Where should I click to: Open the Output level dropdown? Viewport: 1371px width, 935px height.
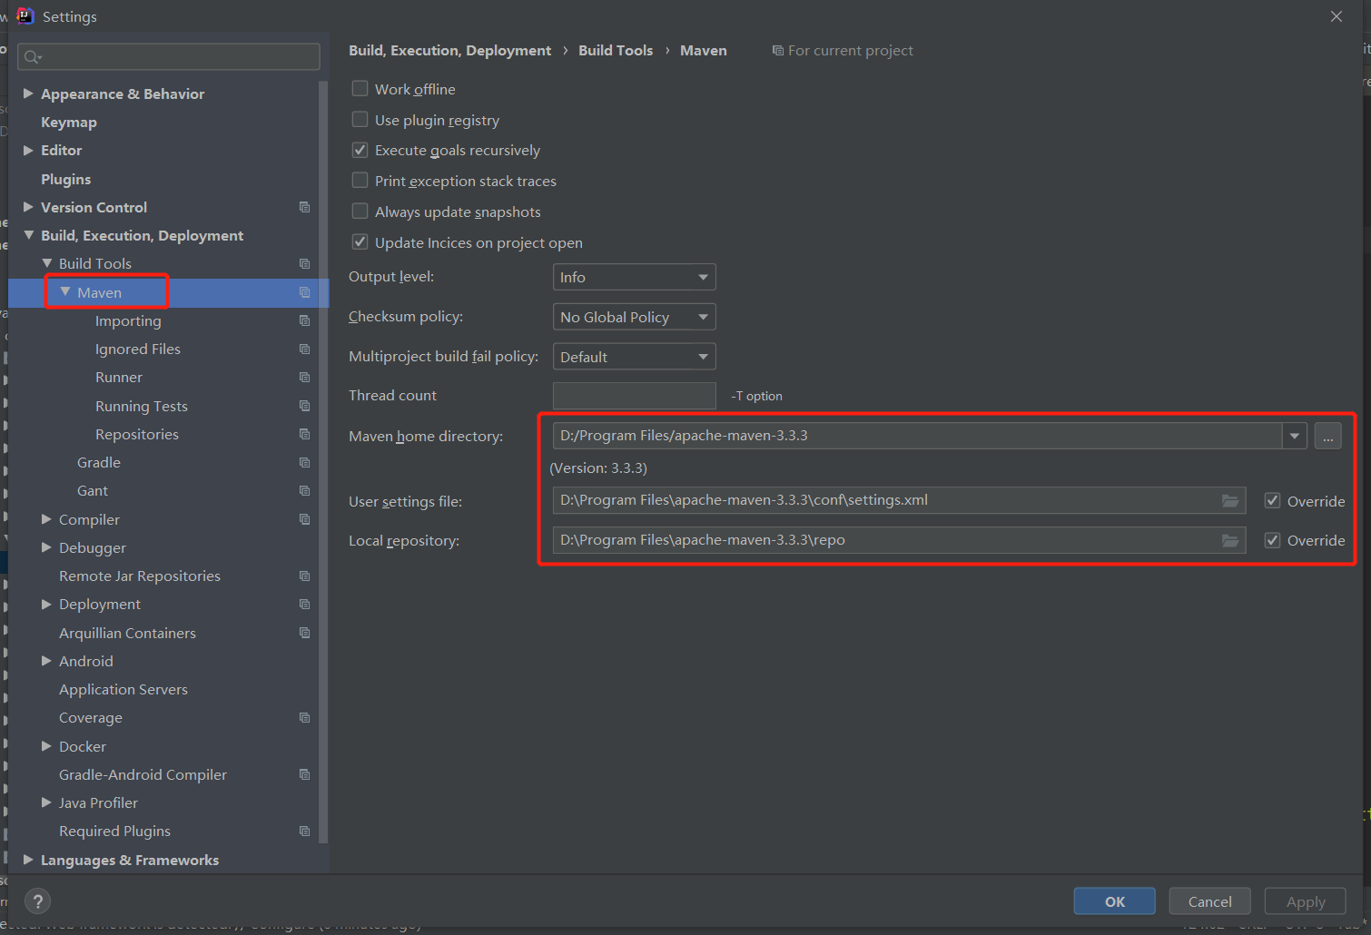(x=634, y=277)
